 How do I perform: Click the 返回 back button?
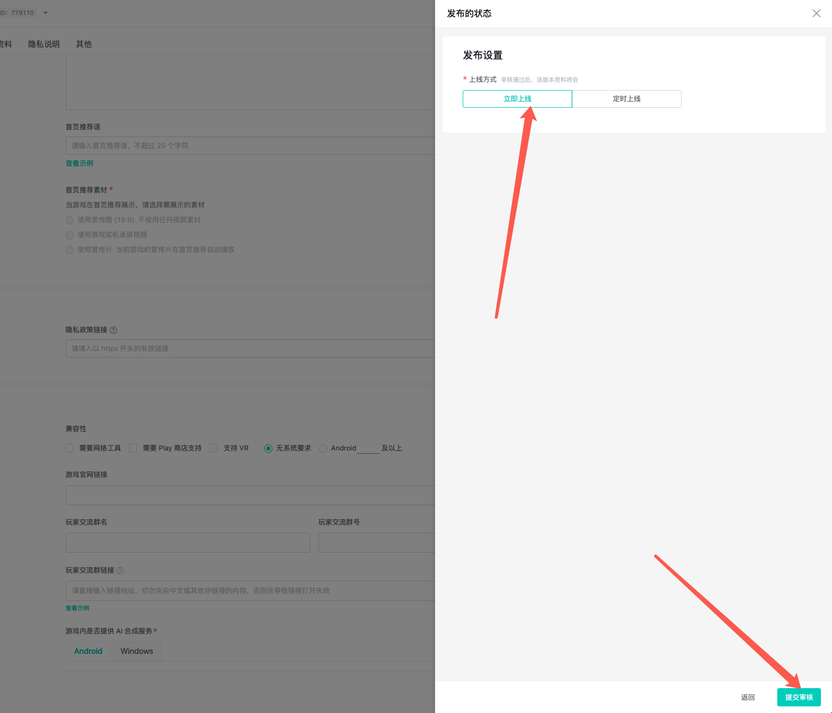click(747, 697)
